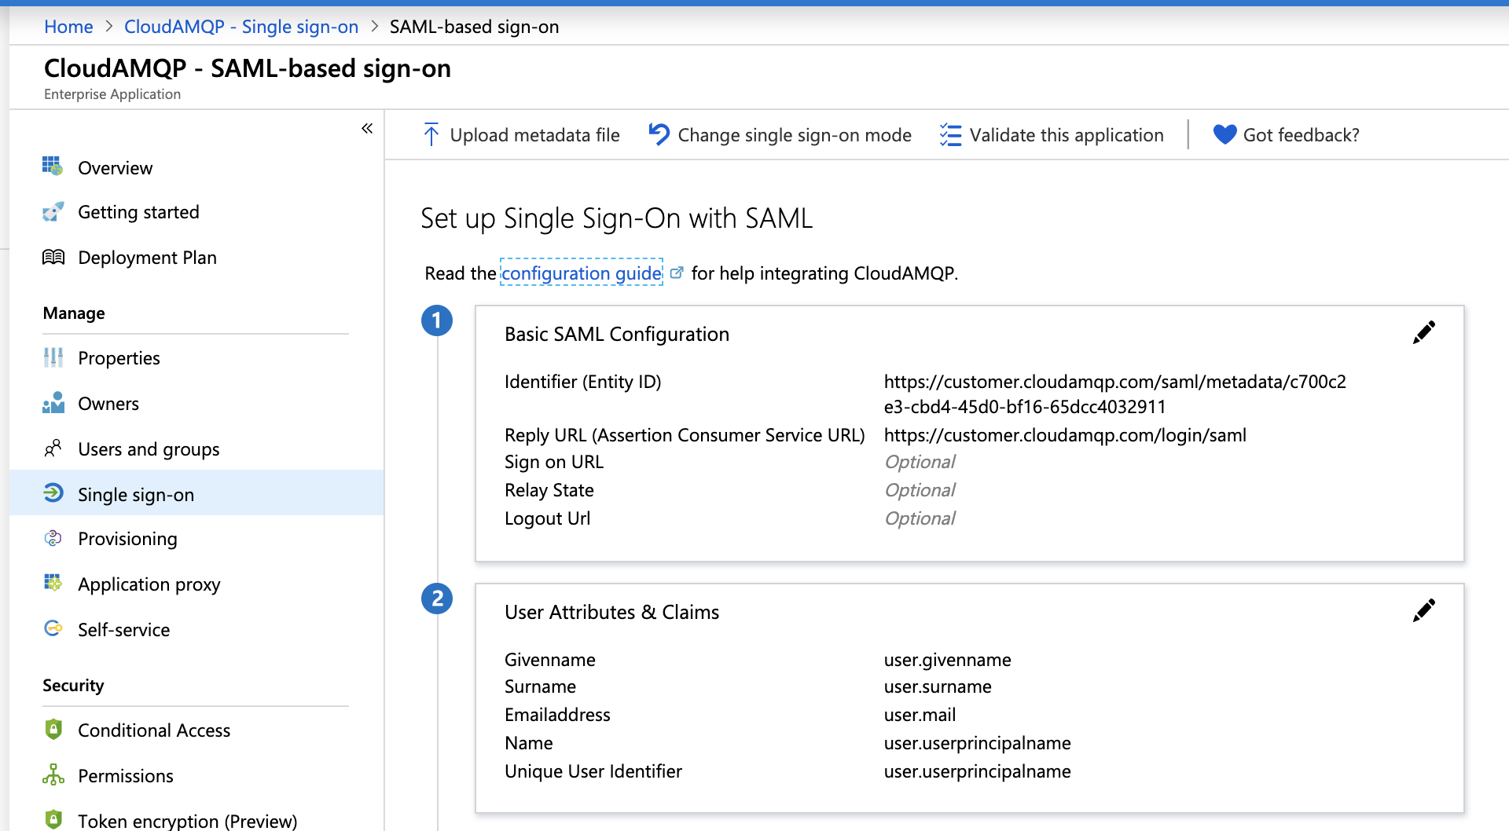Screen dimensions: 1509x831
Task: Click the upload arrow icon in toolbar
Action: 431,134
